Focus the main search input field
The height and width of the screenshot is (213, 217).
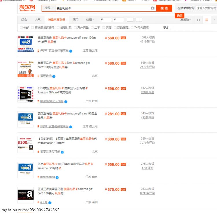tap(103, 8)
